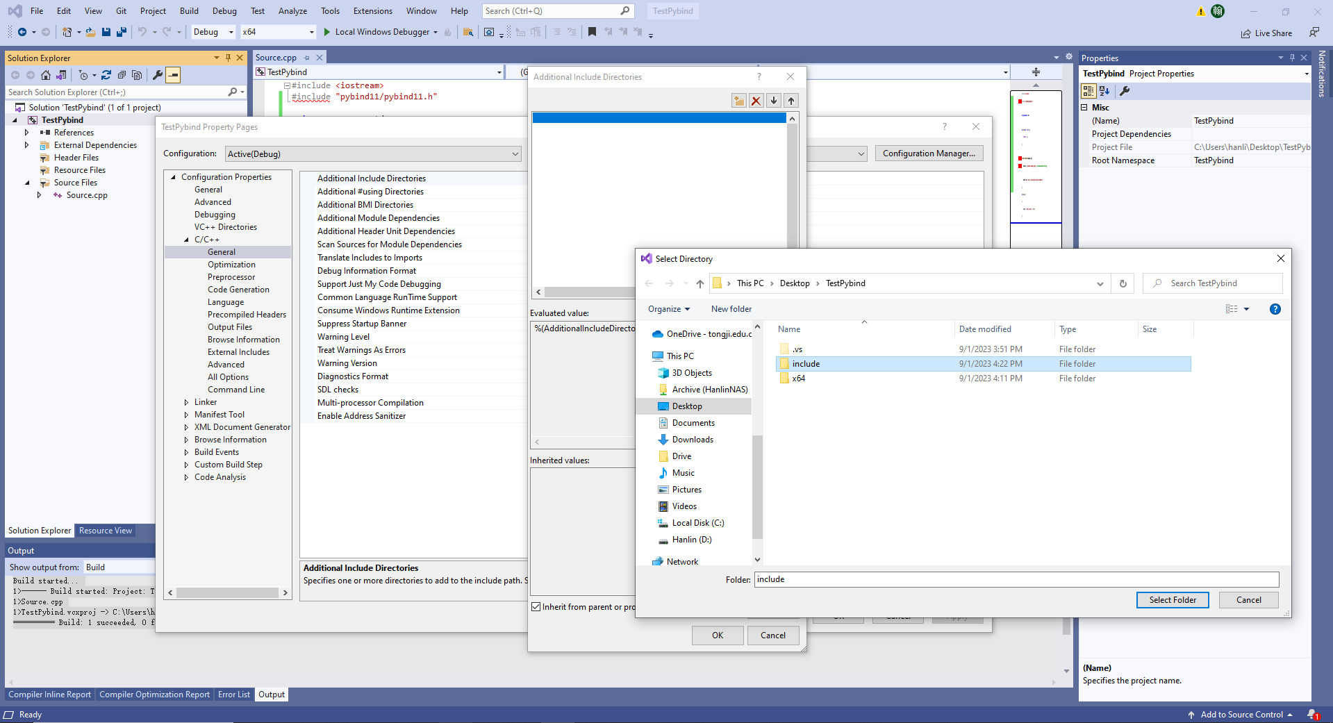Click OK in Additional Include Directories dialog
Image resolution: width=1333 pixels, height=723 pixels.
(x=718, y=635)
